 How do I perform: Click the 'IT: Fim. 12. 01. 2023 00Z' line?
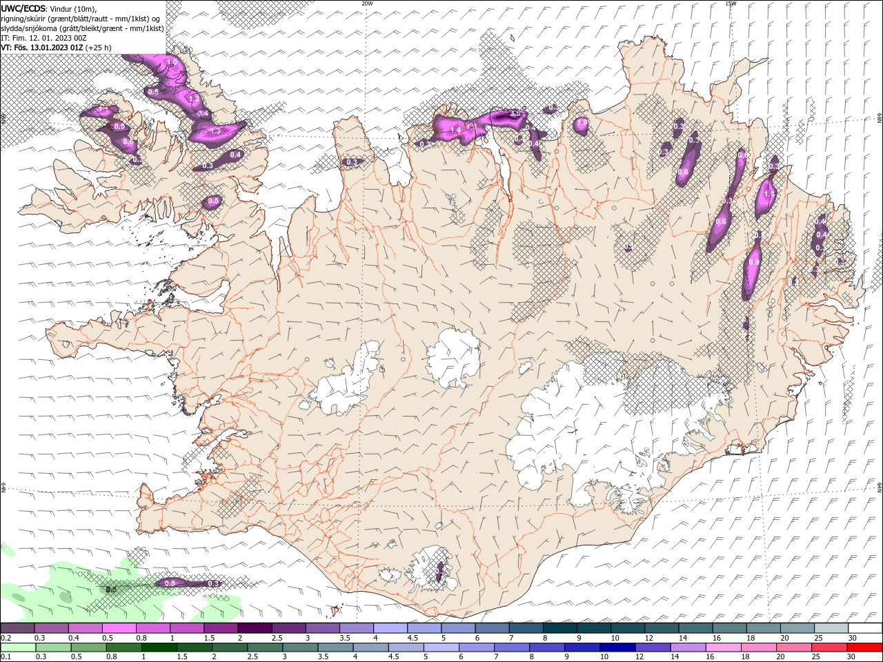43,38
